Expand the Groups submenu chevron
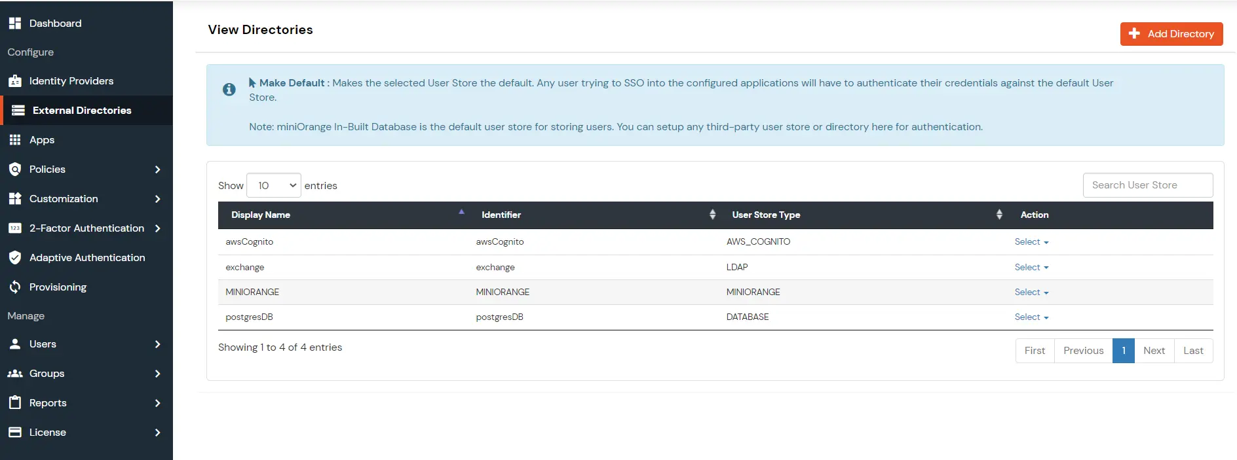The width and height of the screenshot is (1237, 460). pyautogui.click(x=157, y=374)
